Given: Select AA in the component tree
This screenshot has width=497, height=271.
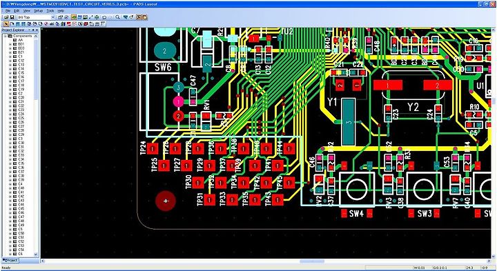Looking at the screenshot, I should [x=20, y=40].
